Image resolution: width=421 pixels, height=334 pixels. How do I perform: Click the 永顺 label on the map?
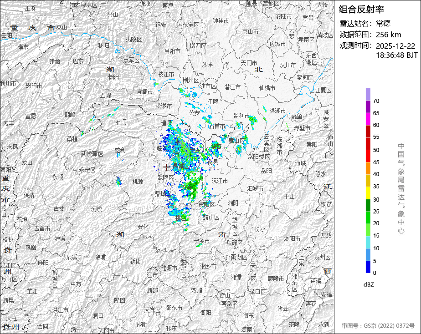point(57,177)
